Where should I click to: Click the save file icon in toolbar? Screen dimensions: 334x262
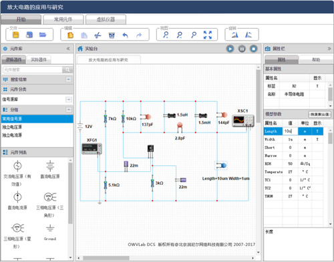pos(16,35)
